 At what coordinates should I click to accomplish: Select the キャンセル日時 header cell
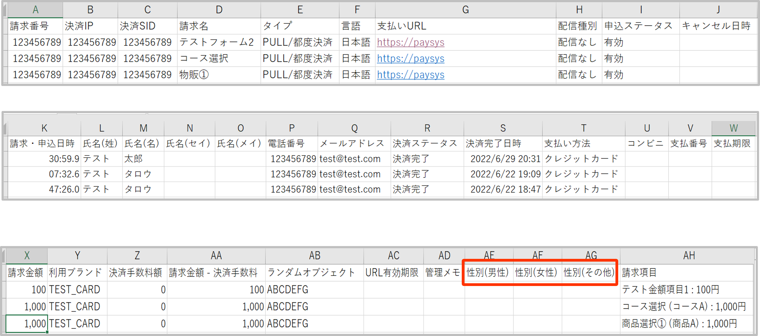coord(716,26)
